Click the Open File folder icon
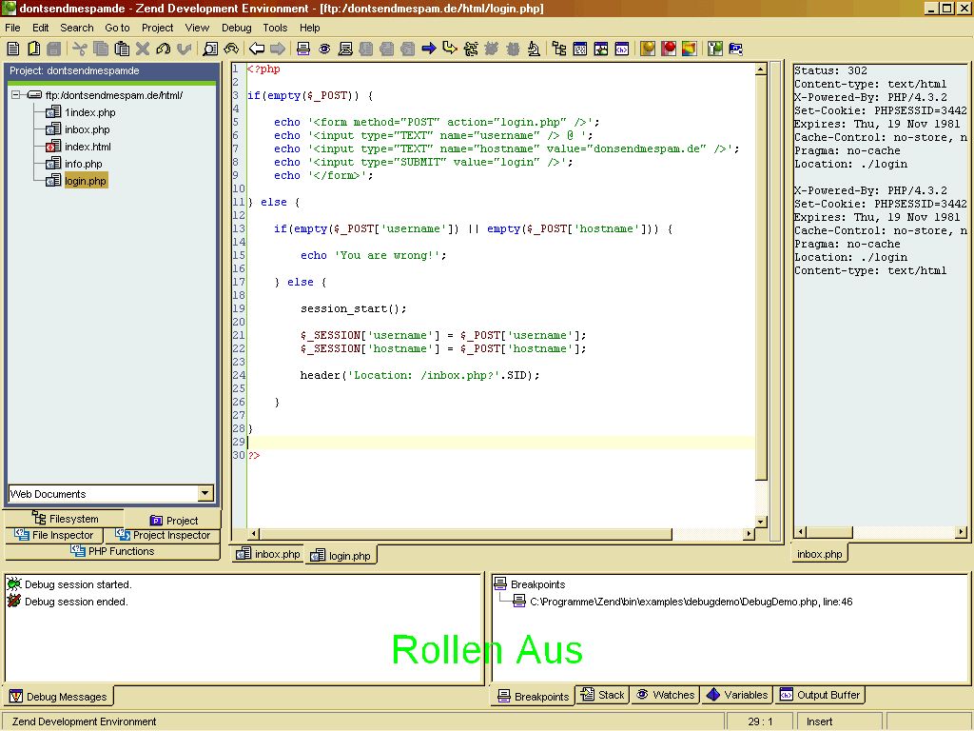974x731 pixels. 34,49
